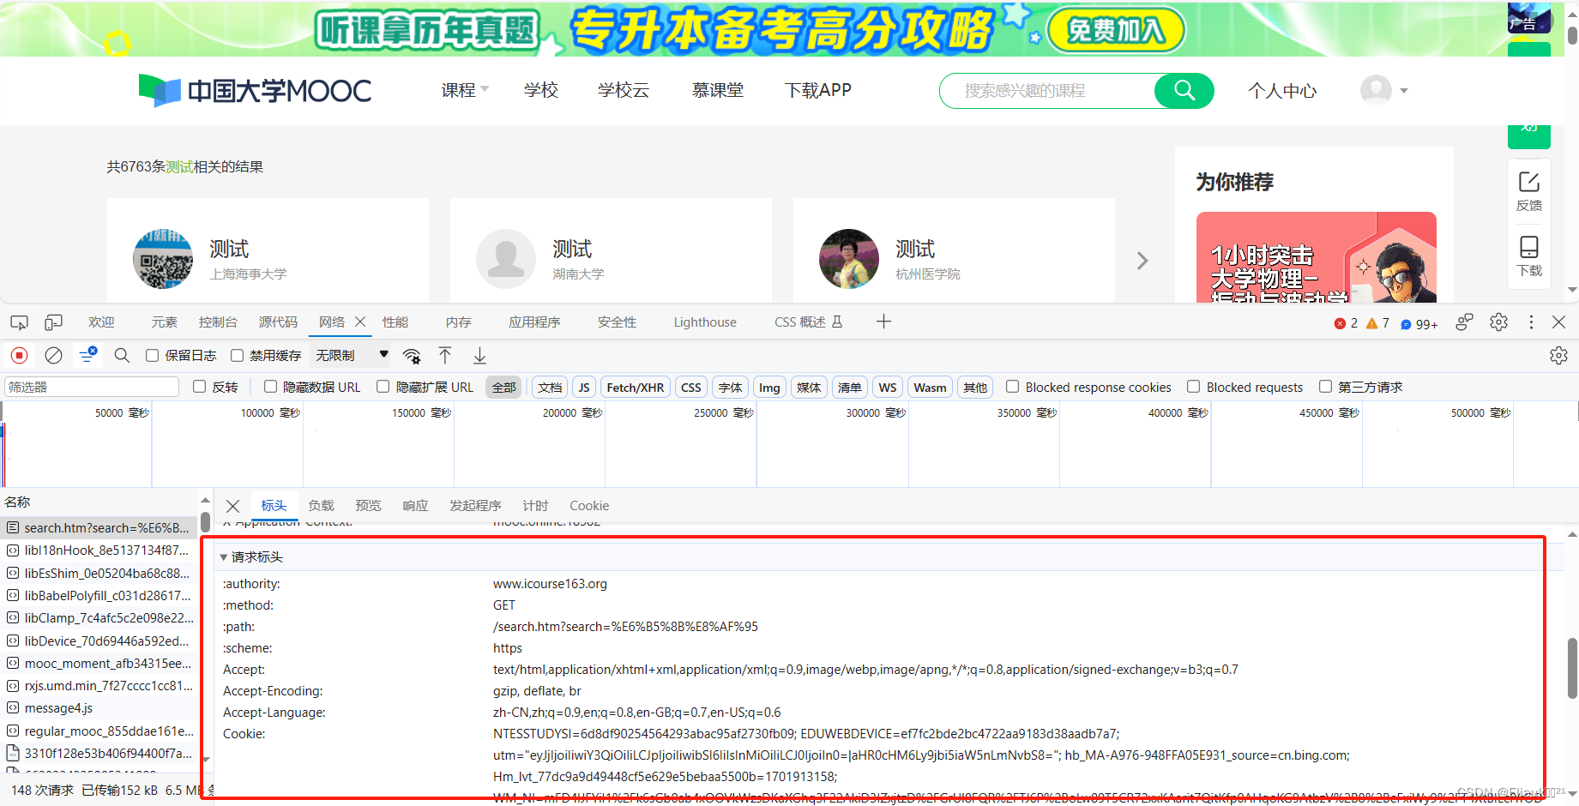Filter by WS requests
This screenshot has width=1579, height=806.
point(887,388)
